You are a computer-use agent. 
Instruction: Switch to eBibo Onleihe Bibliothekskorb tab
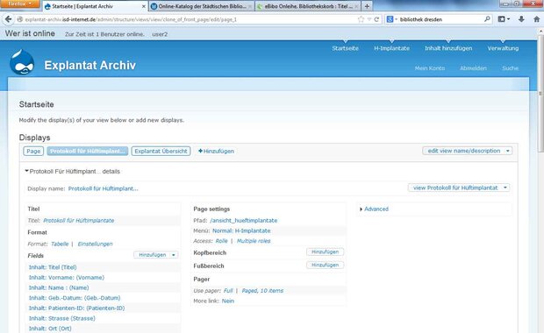[308, 6]
